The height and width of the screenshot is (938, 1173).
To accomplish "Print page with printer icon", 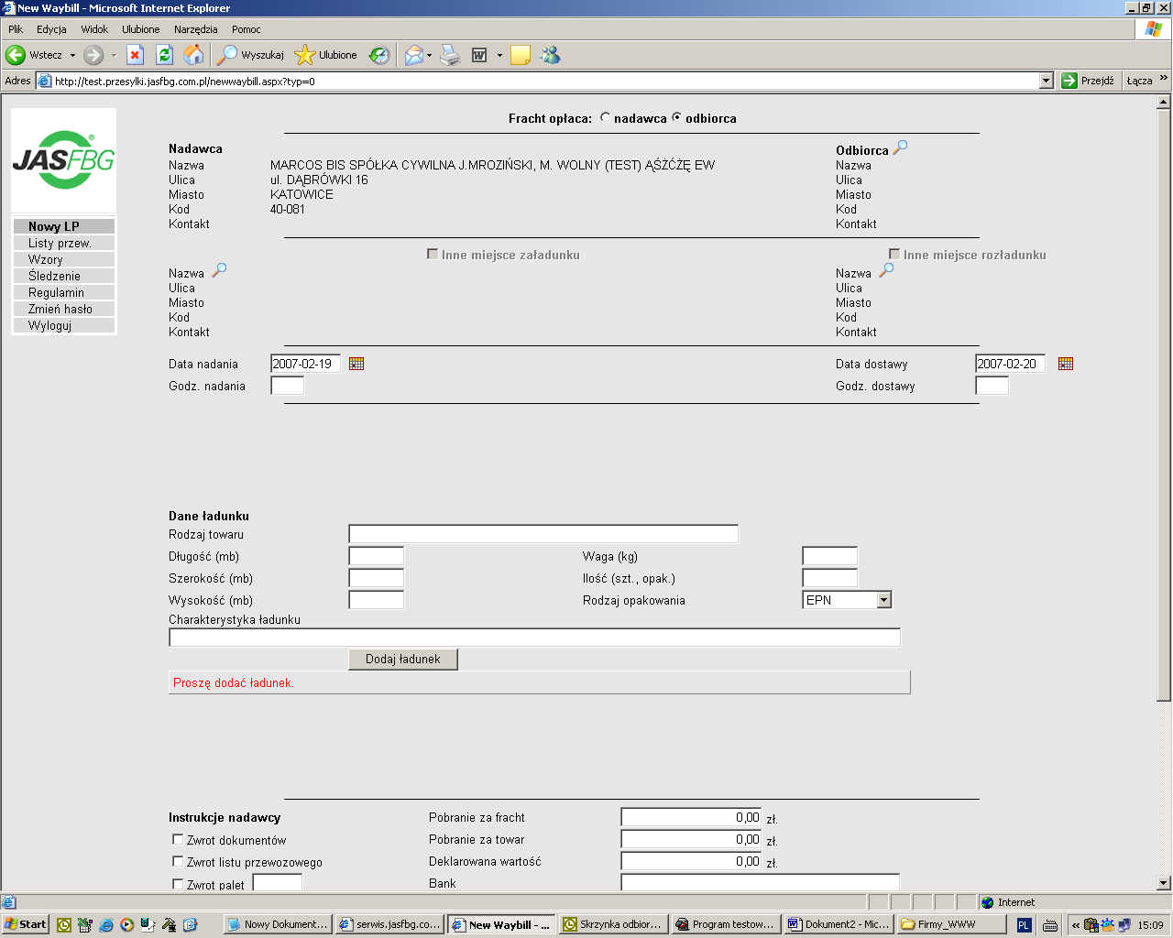I will (x=450, y=55).
